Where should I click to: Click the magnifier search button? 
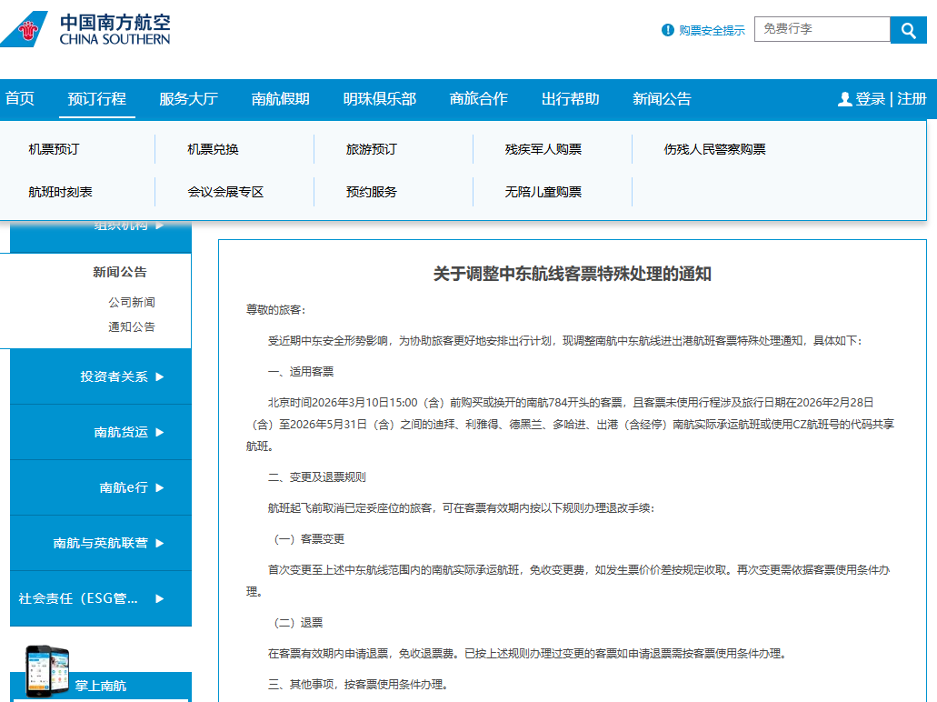coord(907,30)
